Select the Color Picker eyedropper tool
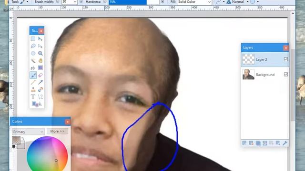 (x=40, y=82)
